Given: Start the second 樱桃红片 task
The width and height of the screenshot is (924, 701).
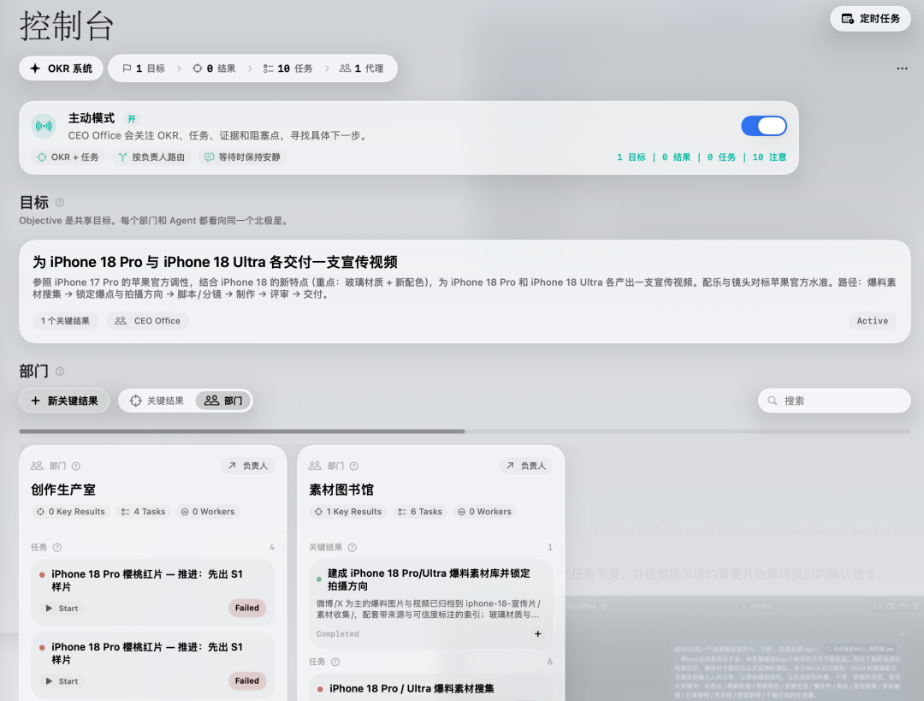Looking at the screenshot, I should click(62, 681).
